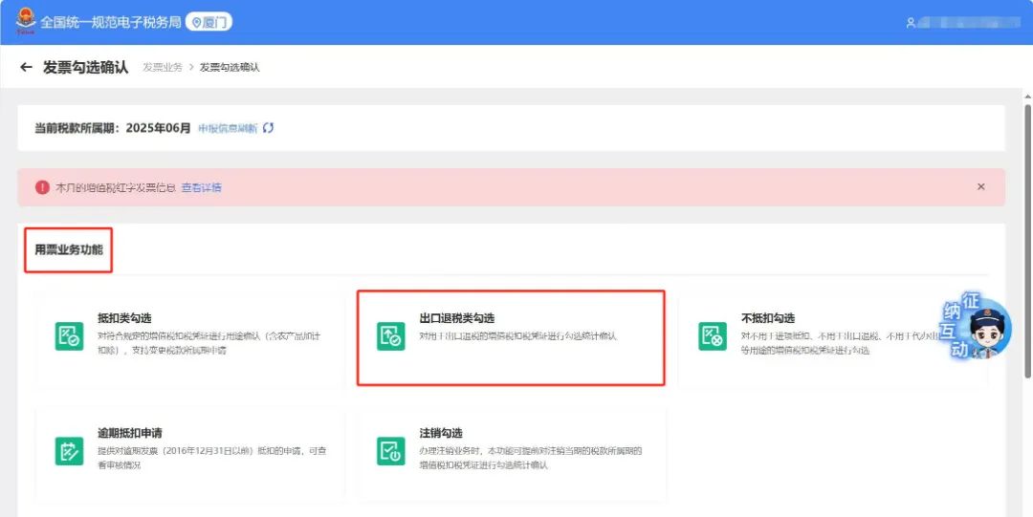The image size is (1033, 517).
Task: Click the tax bureau emblem logo
Action: [27, 22]
